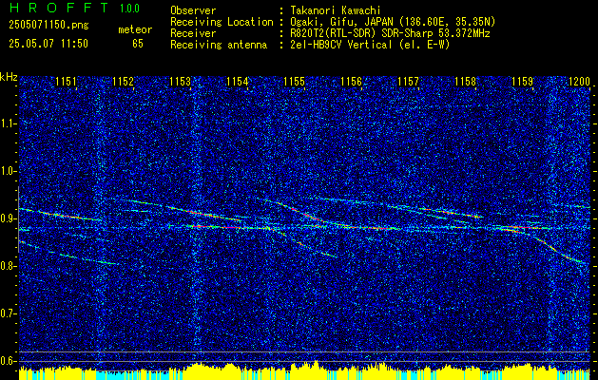Select the 1153 time marker
The image size is (598, 380).
coord(180,81)
